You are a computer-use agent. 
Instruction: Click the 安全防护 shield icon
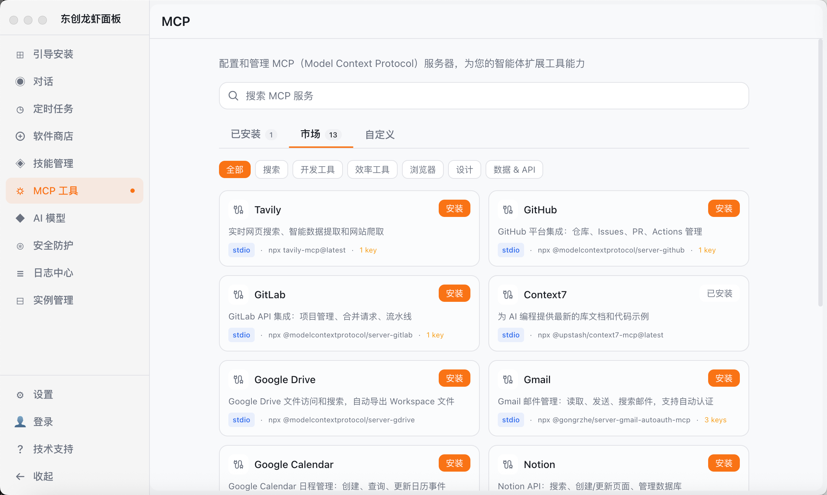pyautogui.click(x=20, y=246)
